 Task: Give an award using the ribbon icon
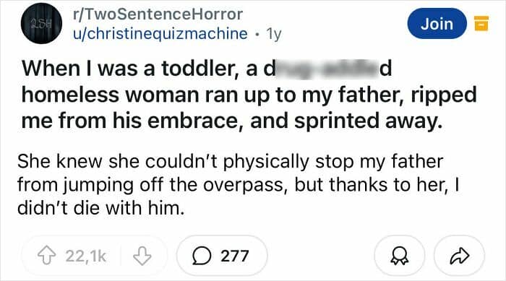coord(400,256)
